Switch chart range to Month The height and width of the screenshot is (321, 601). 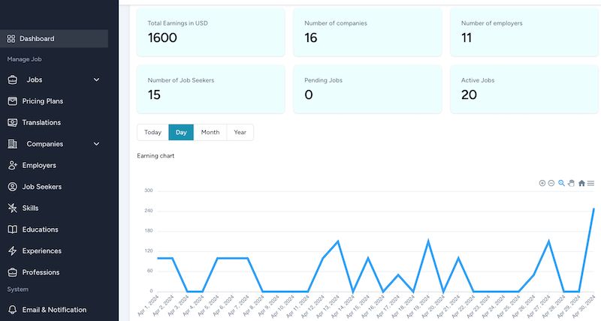[x=210, y=133]
